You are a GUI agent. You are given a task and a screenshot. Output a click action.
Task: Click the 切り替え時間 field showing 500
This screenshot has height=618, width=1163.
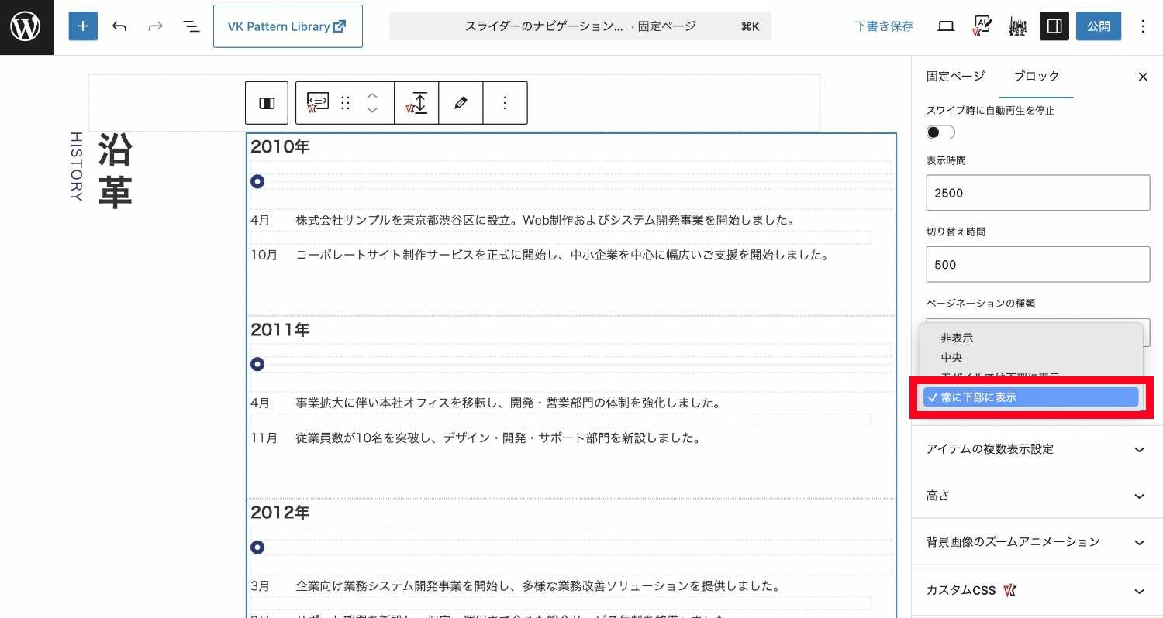point(1037,264)
